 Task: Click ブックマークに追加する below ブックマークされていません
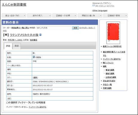pos(37,107)
